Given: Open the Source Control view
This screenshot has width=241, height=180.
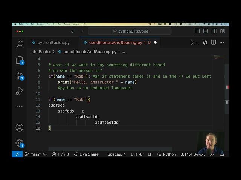Looking at the screenshot, I should (x=20, y=75).
